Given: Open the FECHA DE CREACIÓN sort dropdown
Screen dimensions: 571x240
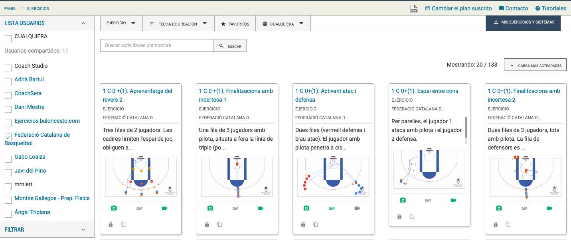Looking at the screenshot, I should tap(178, 24).
